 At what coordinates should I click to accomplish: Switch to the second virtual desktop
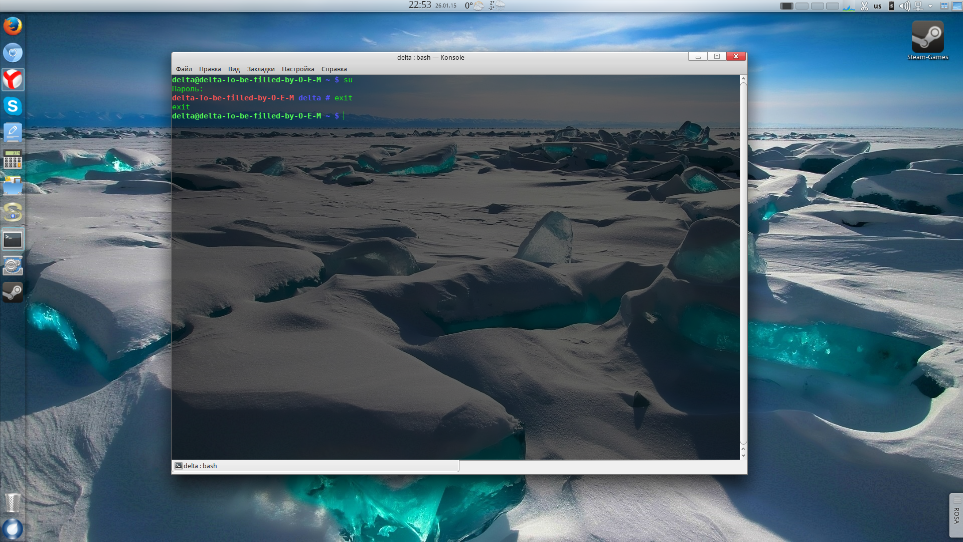click(x=802, y=6)
